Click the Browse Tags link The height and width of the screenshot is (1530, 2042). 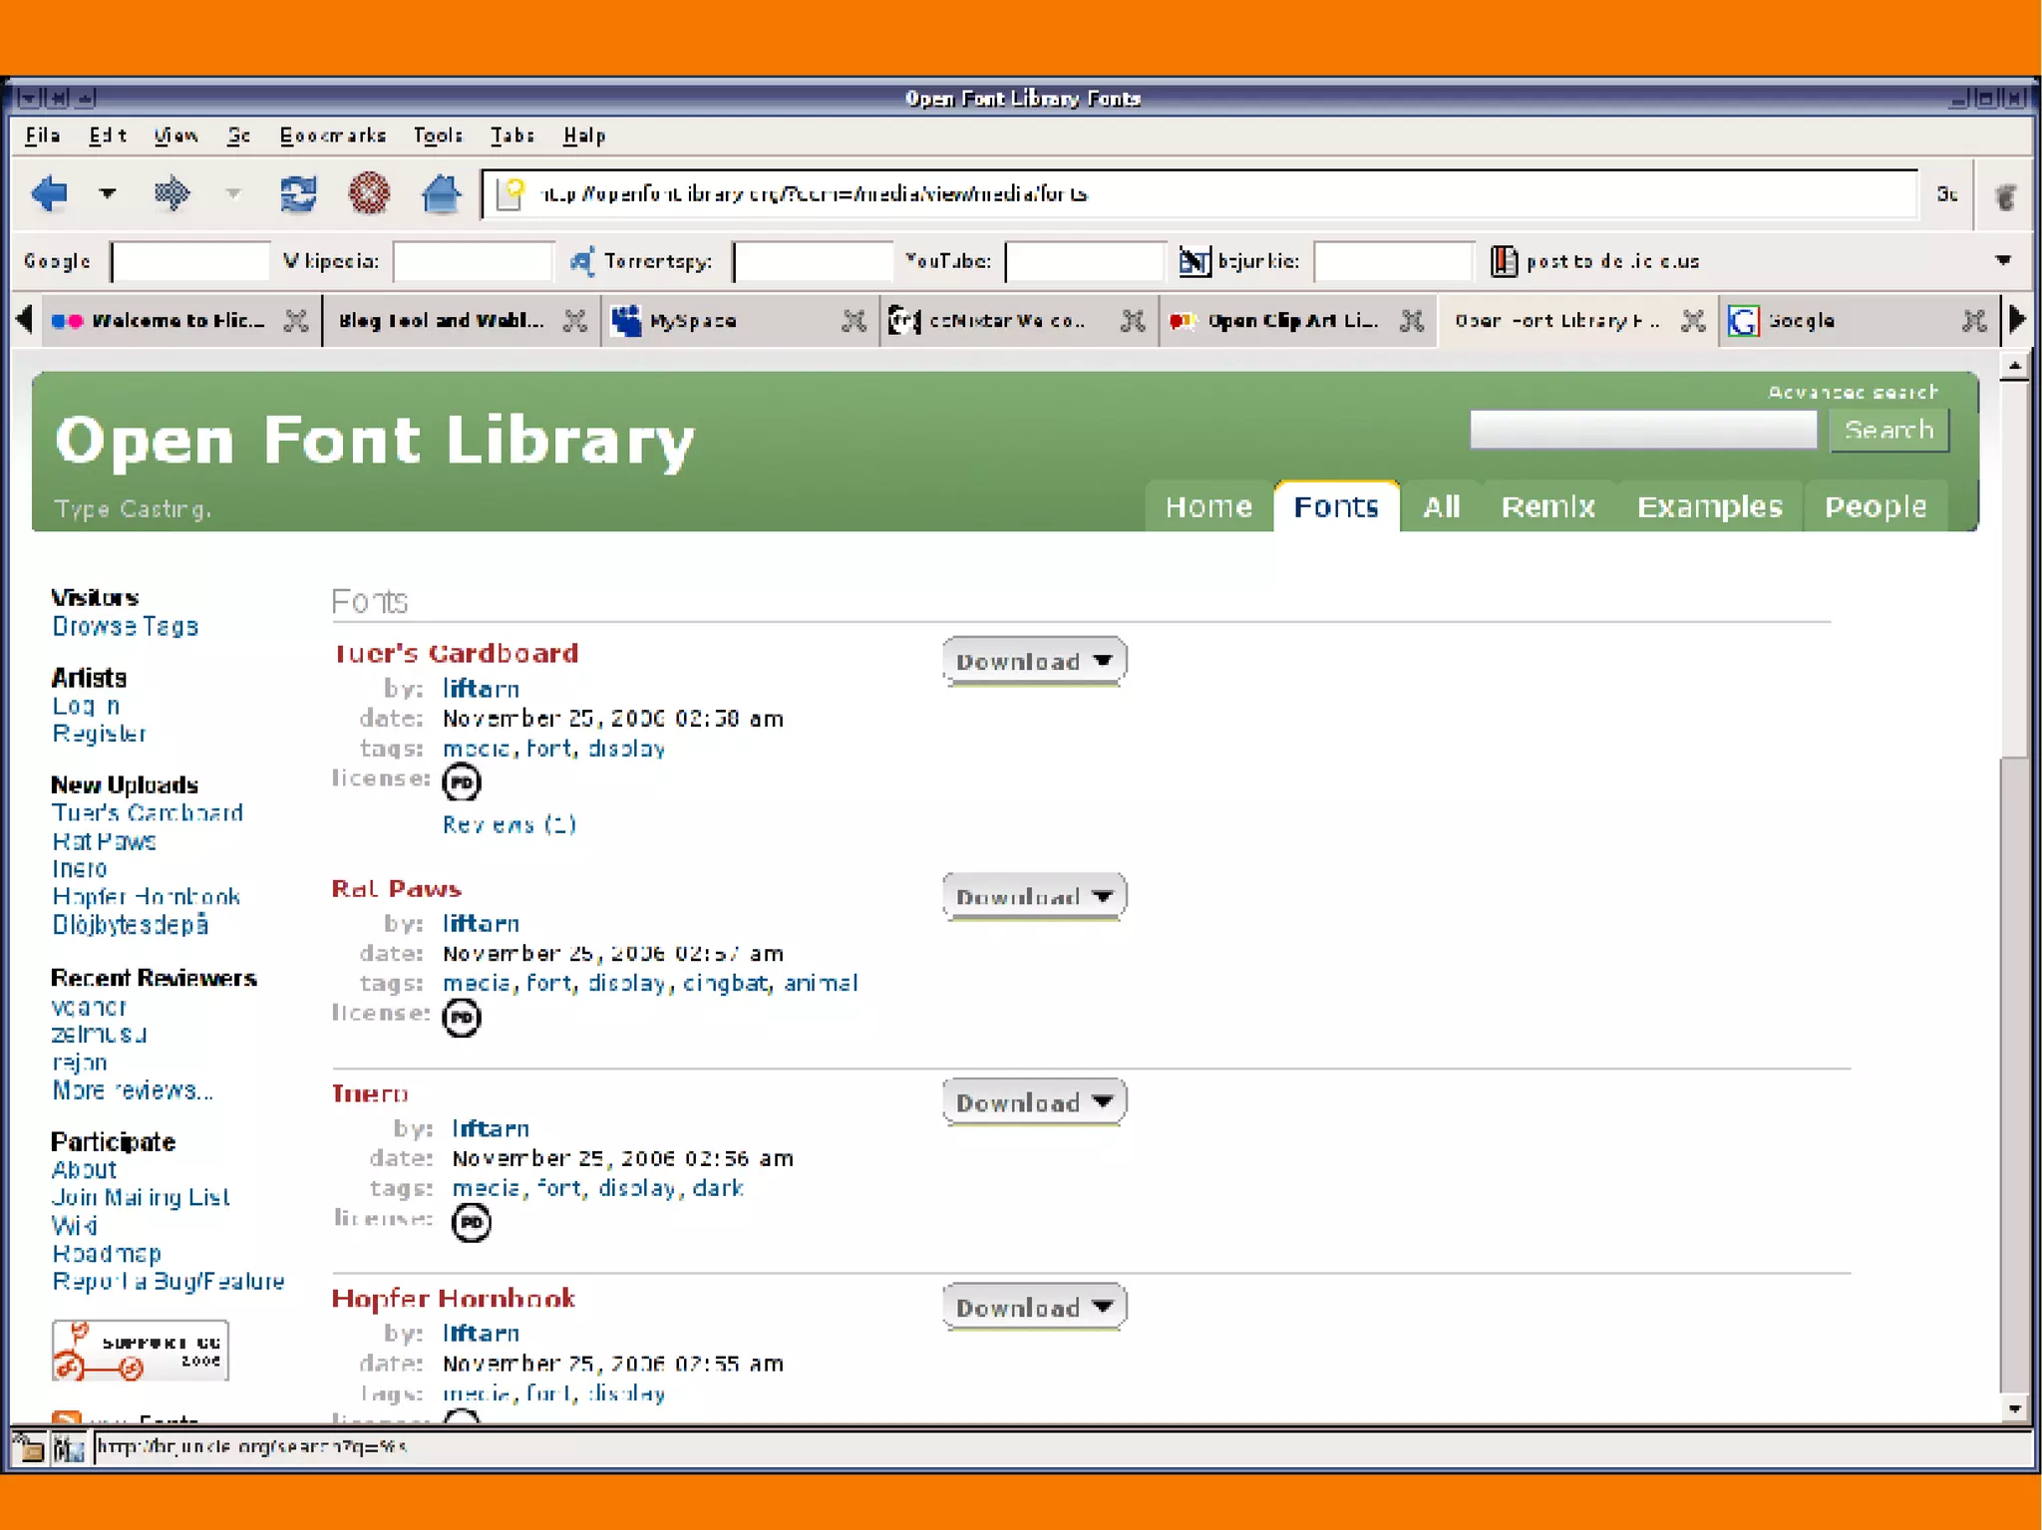pos(126,626)
